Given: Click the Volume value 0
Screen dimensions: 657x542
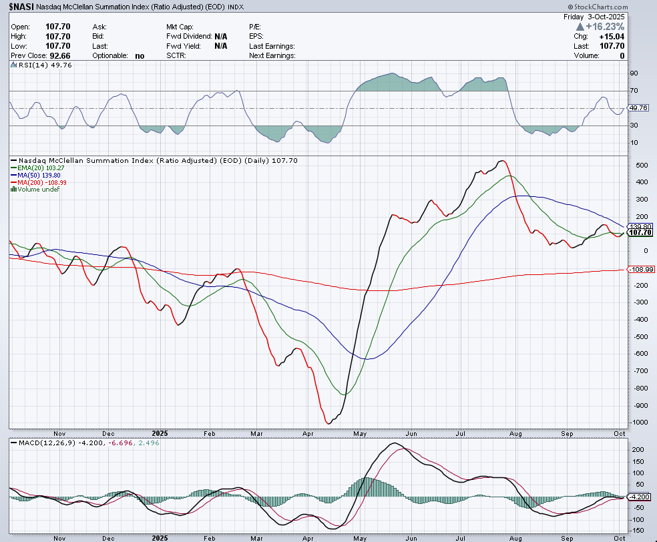Looking at the screenshot, I should click(x=622, y=55).
